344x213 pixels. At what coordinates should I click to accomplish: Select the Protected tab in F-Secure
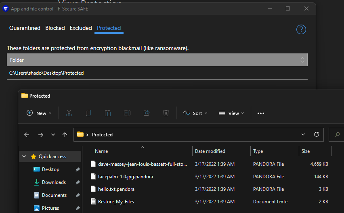pos(109,28)
